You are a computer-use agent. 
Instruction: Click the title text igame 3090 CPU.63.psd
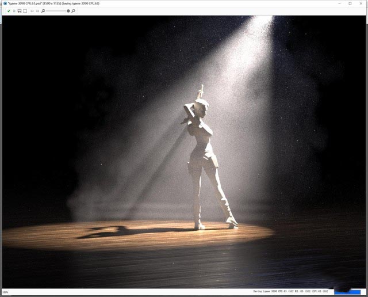click(28, 3)
